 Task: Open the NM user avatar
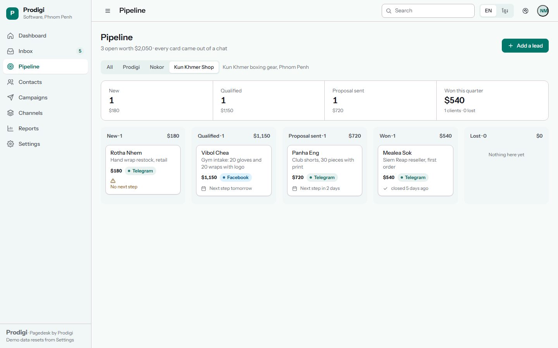pyautogui.click(x=543, y=11)
